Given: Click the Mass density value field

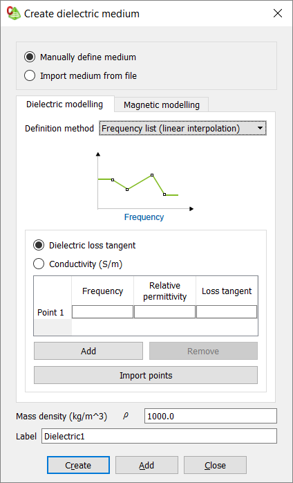Looking at the screenshot, I should [x=211, y=416].
